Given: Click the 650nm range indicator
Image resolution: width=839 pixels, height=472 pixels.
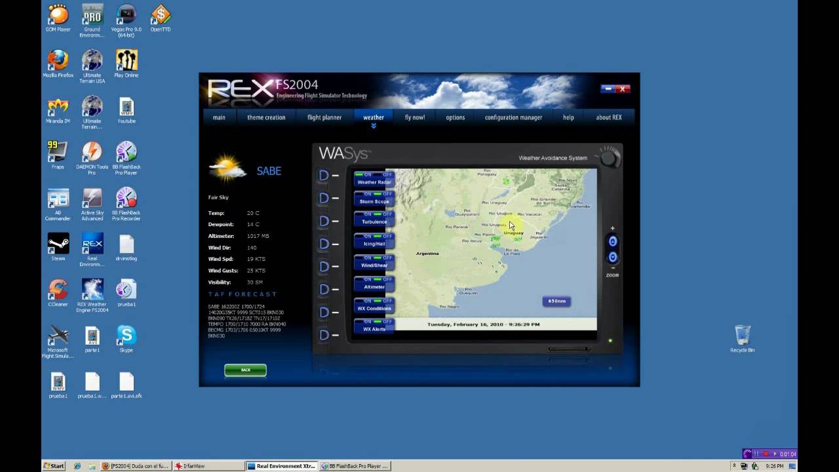Looking at the screenshot, I should pos(556,301).
